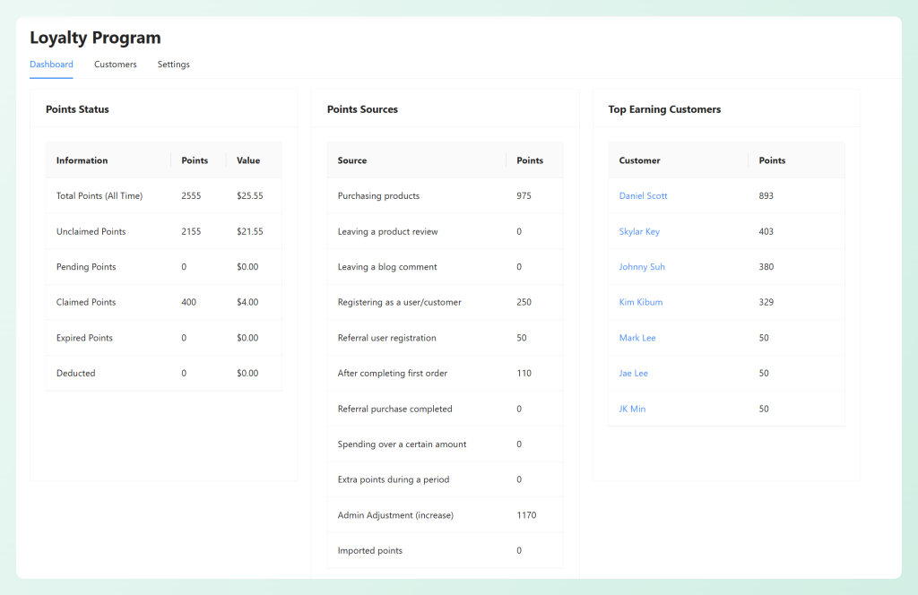Open Daniel Scott's customer profile
The width and height of the screenshot is (918, 595).
pyautogui.click(x=643, y=195)
